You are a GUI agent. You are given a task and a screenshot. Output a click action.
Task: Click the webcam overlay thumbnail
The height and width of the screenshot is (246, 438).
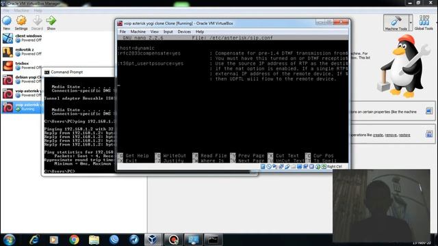click(381, 206)
